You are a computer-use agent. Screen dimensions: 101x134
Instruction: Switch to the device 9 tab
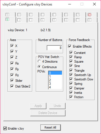click(x=7, y=15)
